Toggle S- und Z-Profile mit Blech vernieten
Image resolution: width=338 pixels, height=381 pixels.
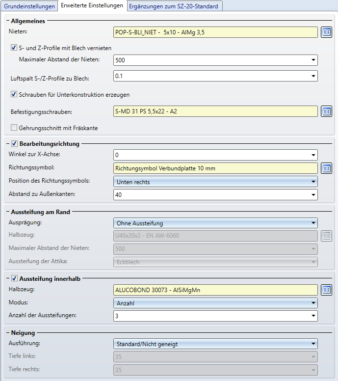pyautogui.click(x=14, y=48)
